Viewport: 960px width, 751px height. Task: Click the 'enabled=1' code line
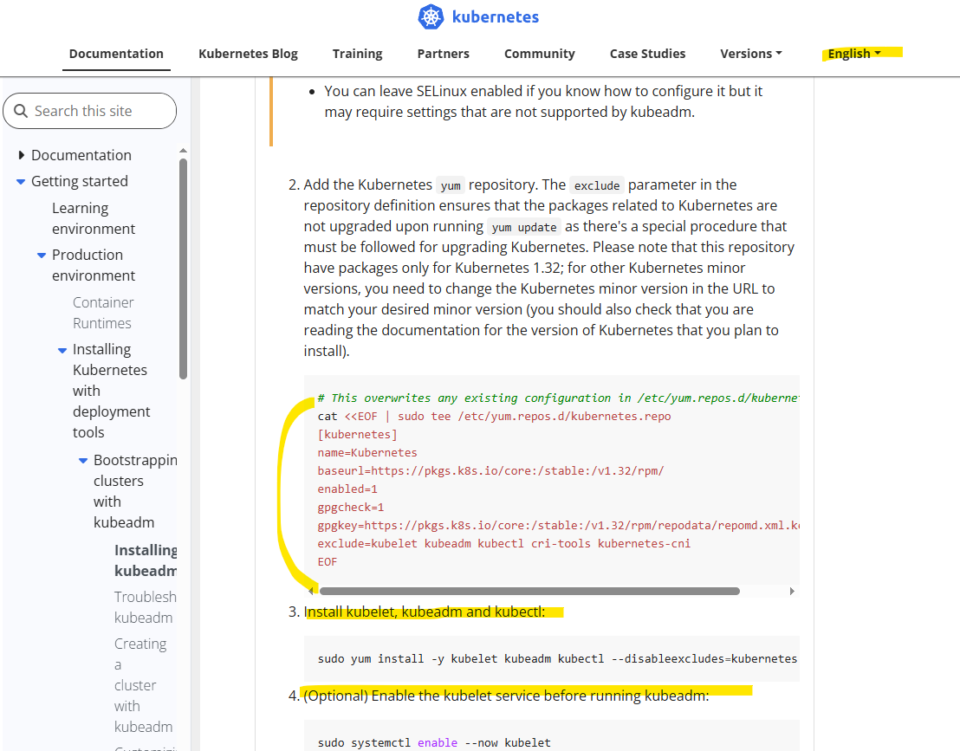[x=347, y=489]
